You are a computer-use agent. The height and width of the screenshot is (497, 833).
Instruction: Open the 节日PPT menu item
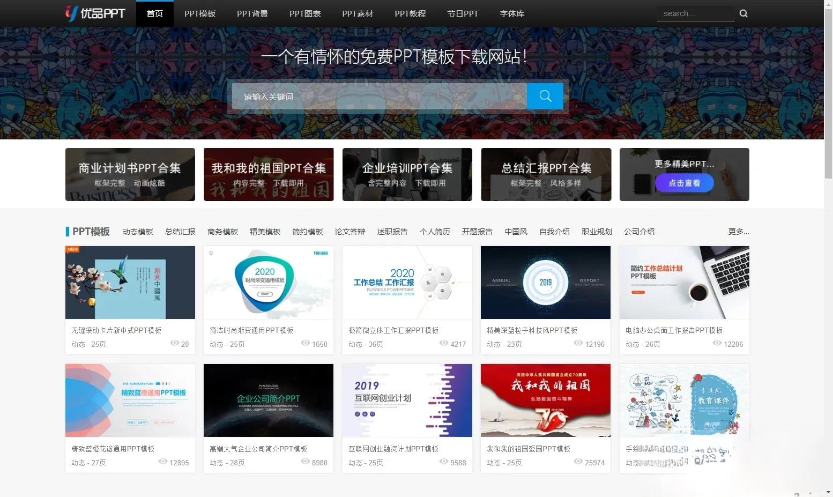click(x=462, y=13)
